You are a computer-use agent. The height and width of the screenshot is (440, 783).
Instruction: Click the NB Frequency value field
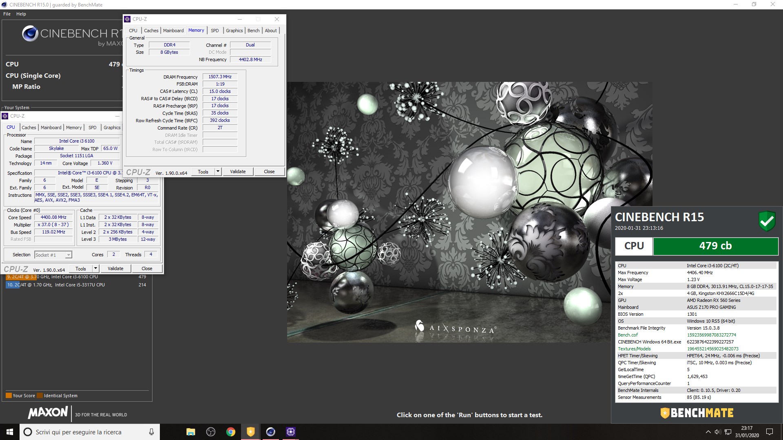(250, 59)
